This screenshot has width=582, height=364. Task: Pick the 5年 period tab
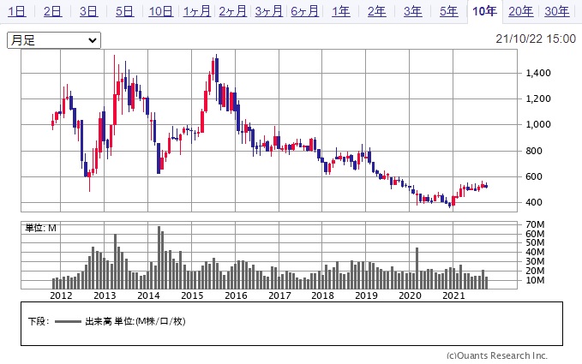(449, 11)
